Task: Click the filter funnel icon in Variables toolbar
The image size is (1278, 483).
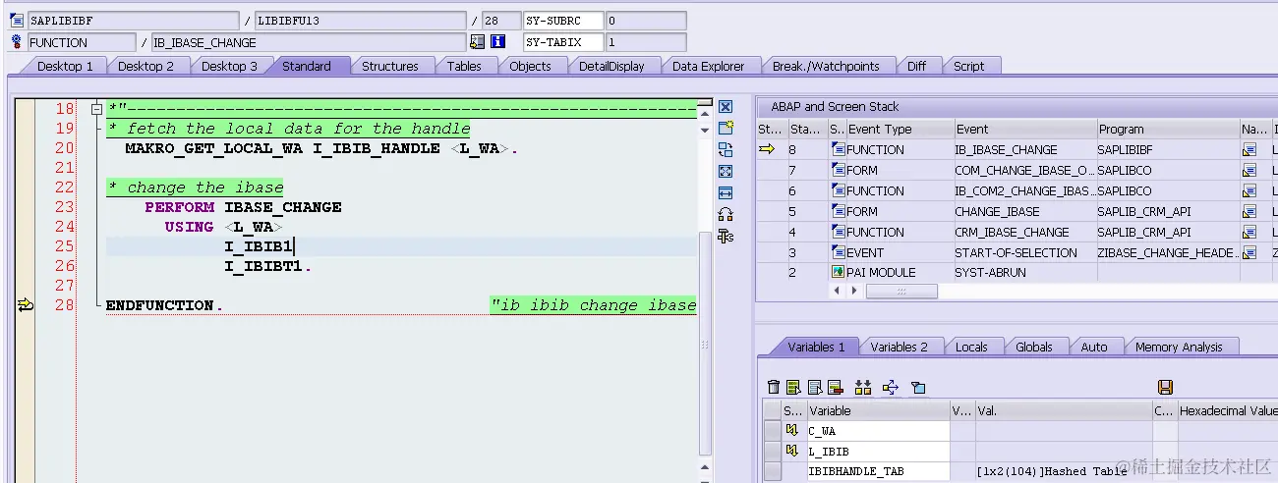Action: tap(918, 387)
